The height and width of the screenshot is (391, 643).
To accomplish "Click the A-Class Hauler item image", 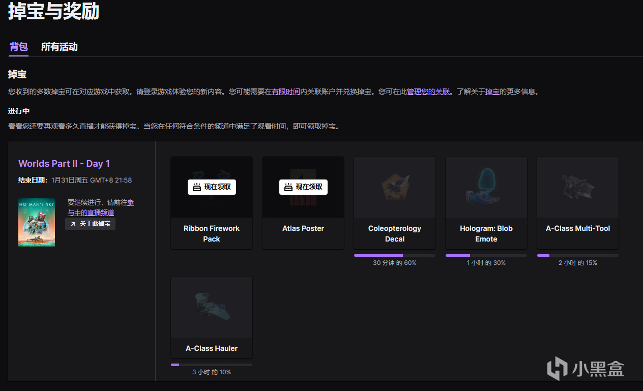I will pos(212,307).
